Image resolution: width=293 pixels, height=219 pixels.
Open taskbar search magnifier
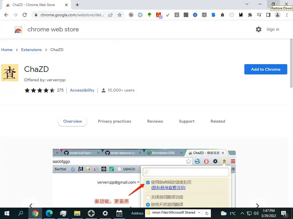(x=21, y=213)
